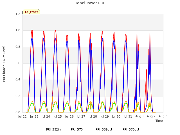Click the x-axis label Time
Screen dimensions: 180x135
pos(159,121)
